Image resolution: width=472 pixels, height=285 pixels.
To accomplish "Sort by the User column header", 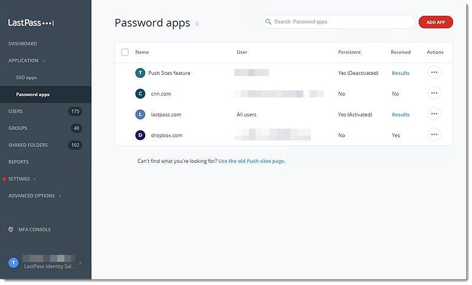I will (x=242, y=52).
